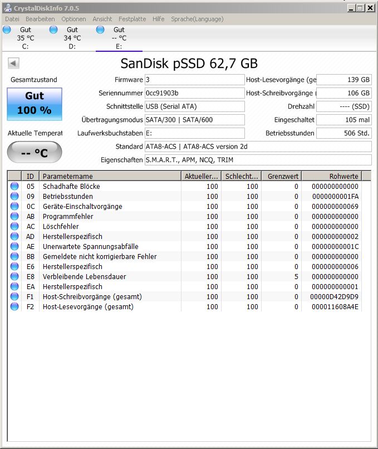The image size is (378, 449).
Task: Select drive C: status tab
Action: tap(25, 38)
